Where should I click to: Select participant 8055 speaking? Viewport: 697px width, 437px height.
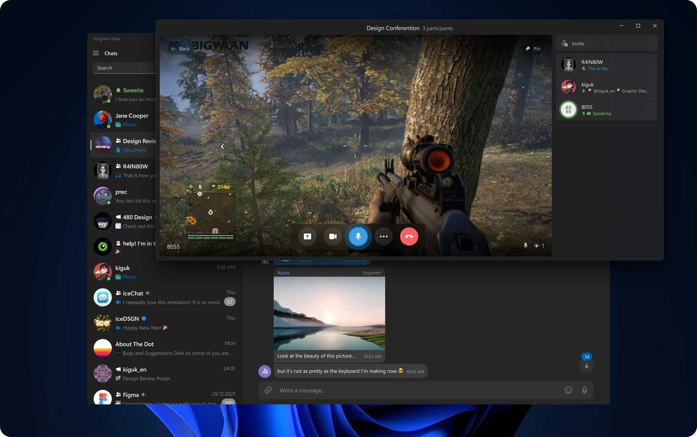tap(606, 110)
